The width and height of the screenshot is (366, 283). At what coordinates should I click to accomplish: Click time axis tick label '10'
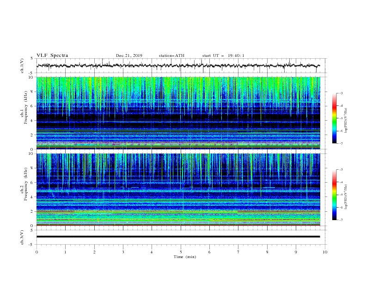325,252
